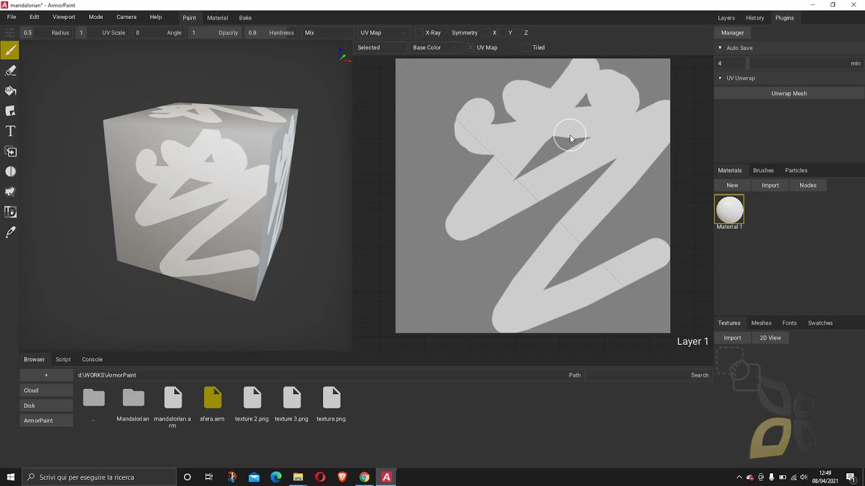This screenshot has height=486, width=865.
Task: Select the Decal tool
Action: click(x=10, y=111)
